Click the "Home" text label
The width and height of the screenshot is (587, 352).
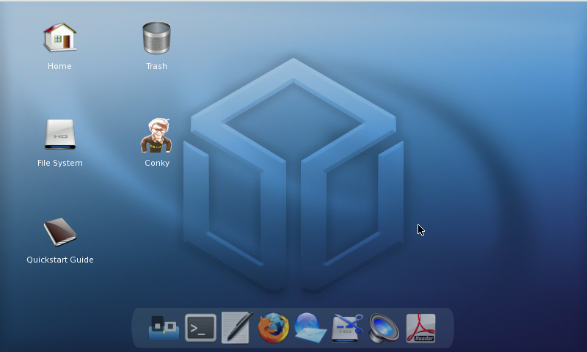[x=59, y=66]
